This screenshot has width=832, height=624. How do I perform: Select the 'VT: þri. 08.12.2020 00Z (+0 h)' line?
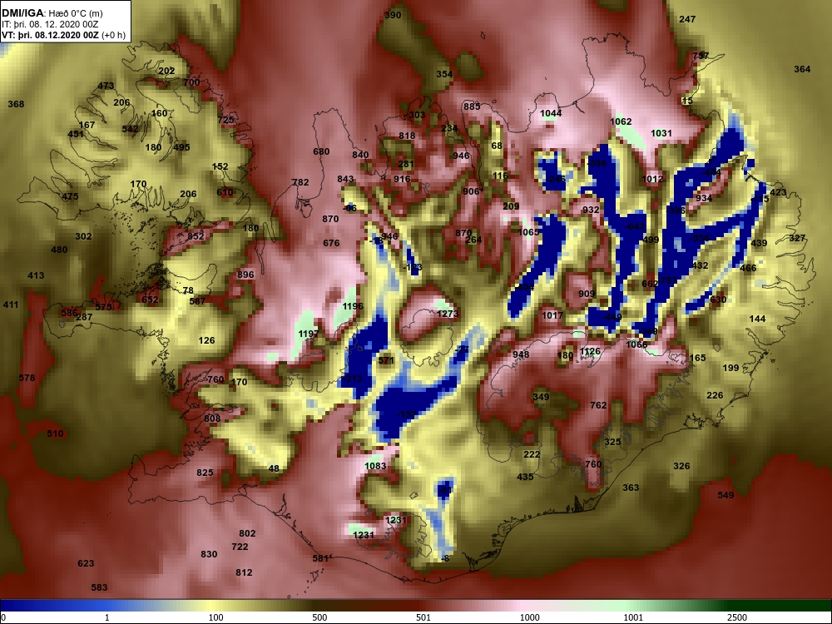coord(64,35)
